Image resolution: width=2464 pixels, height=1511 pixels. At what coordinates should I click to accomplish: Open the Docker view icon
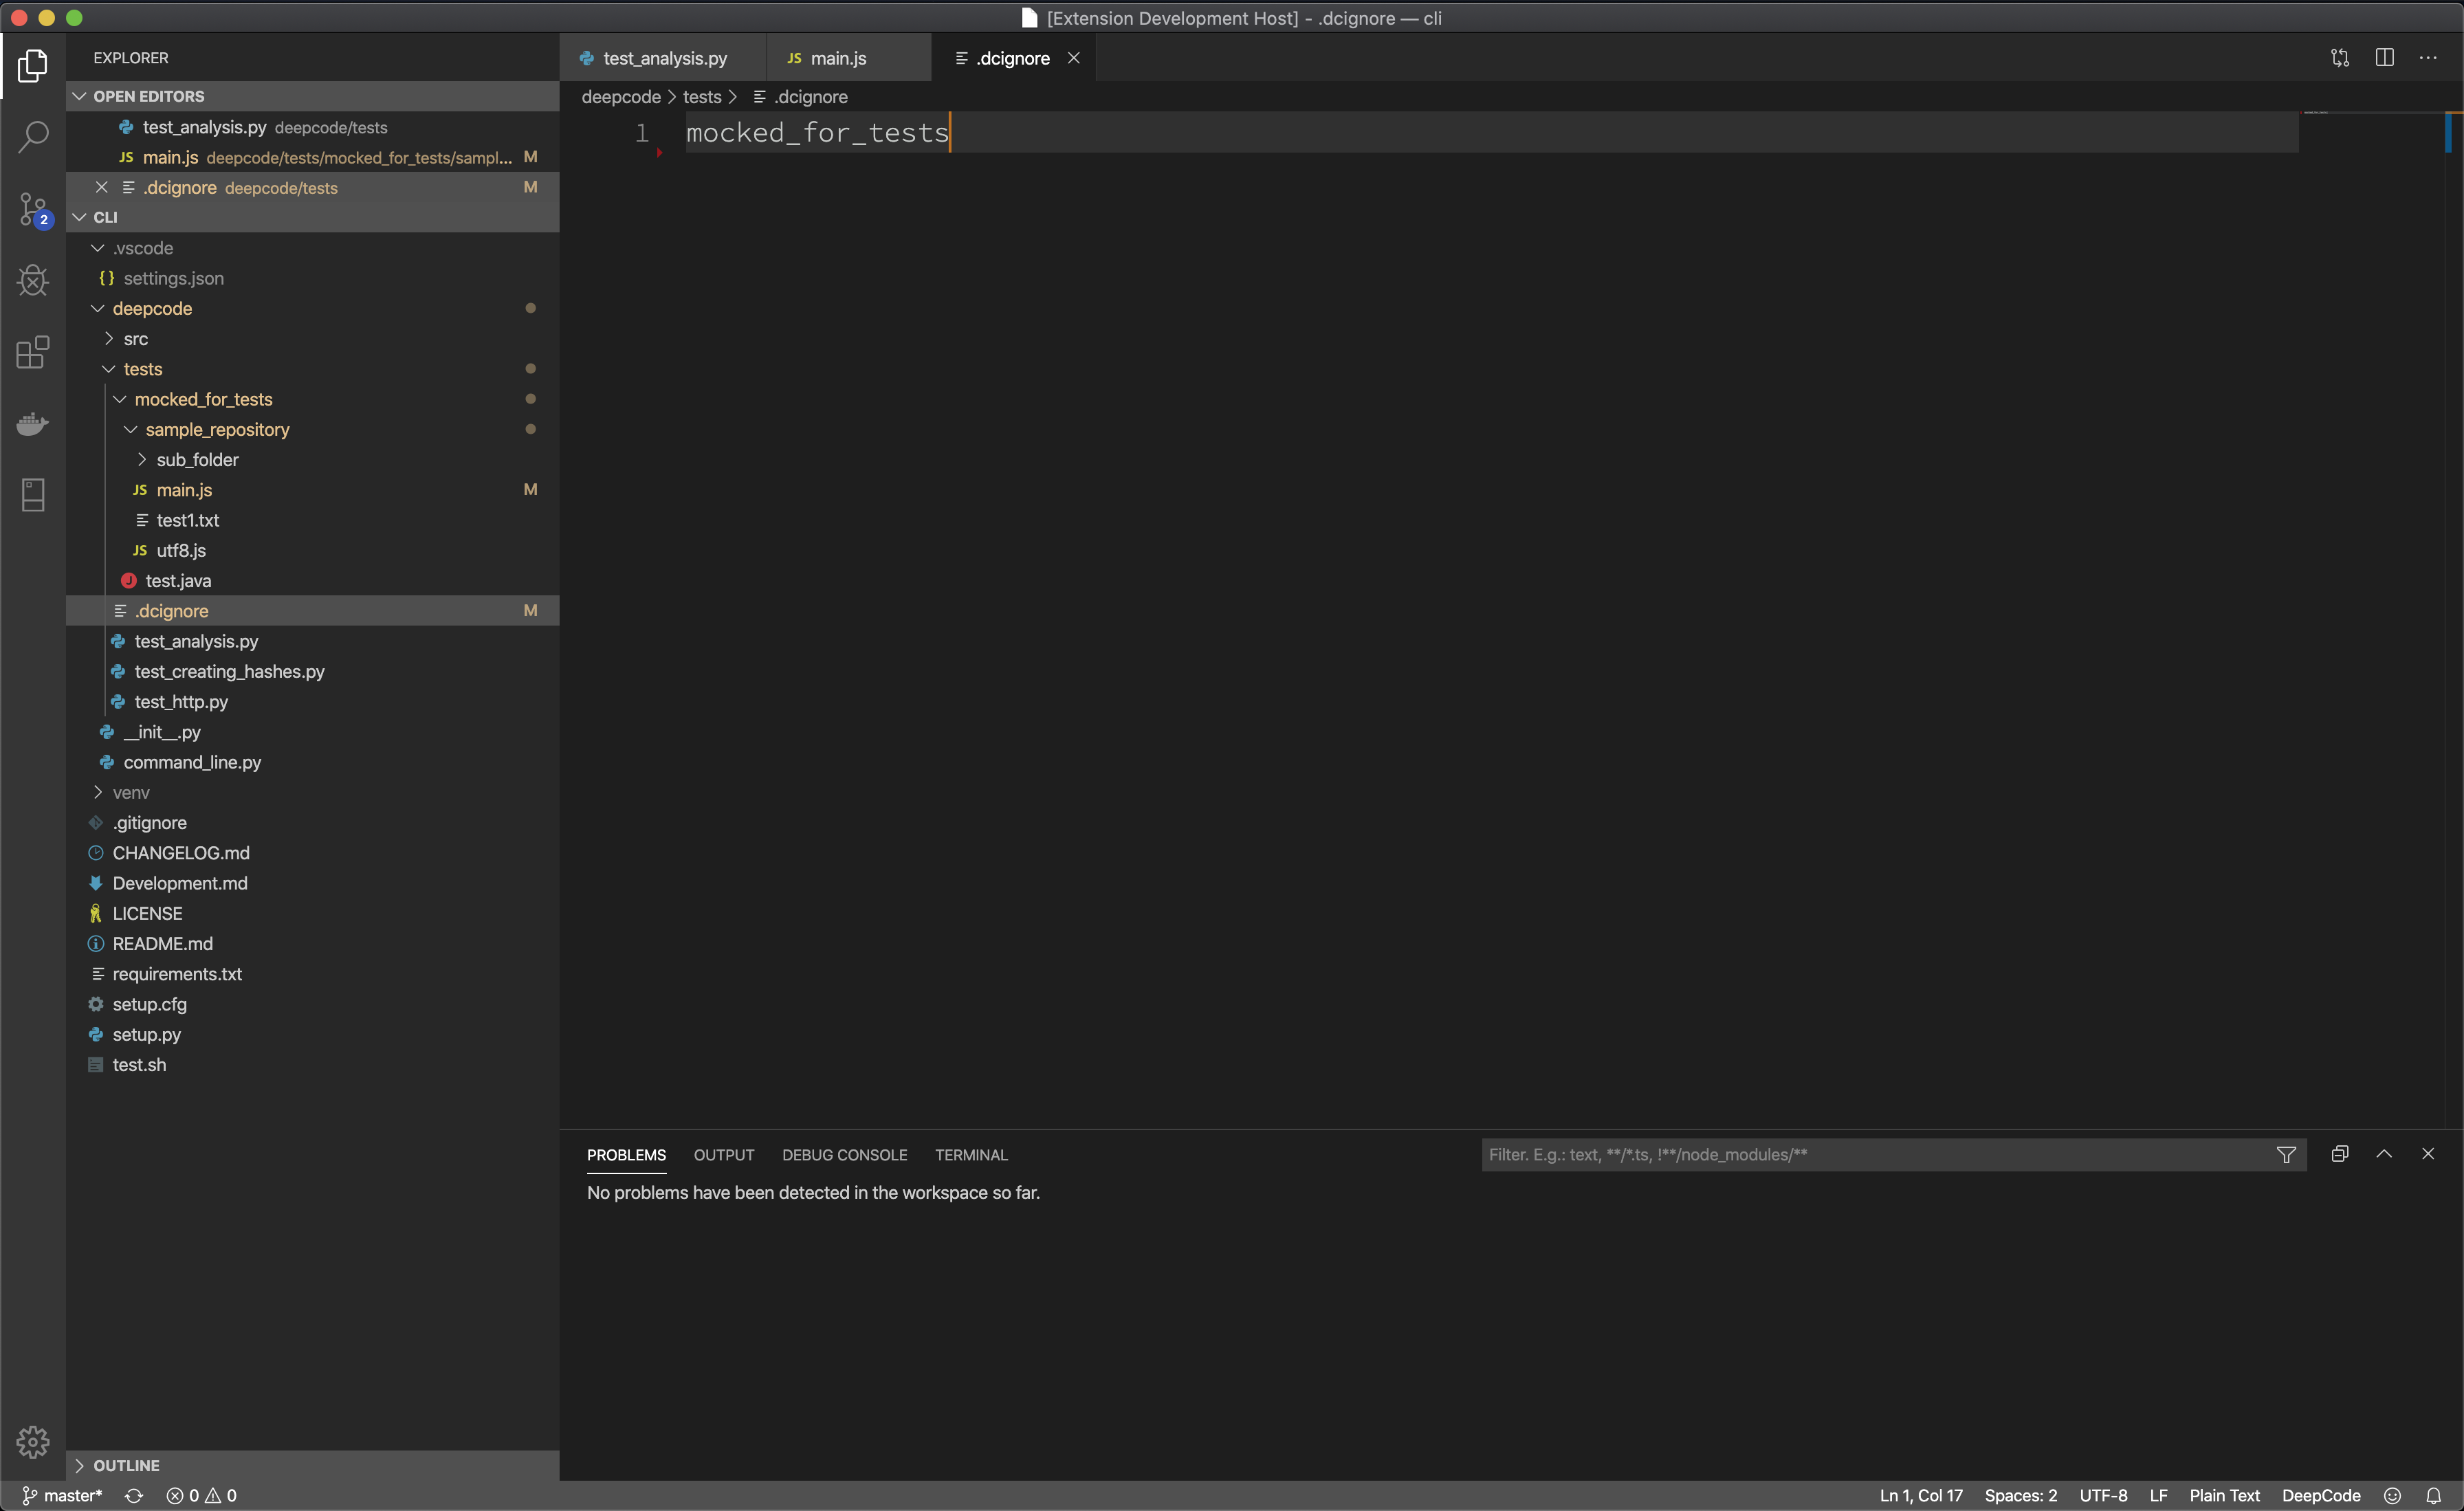[33, 424]
